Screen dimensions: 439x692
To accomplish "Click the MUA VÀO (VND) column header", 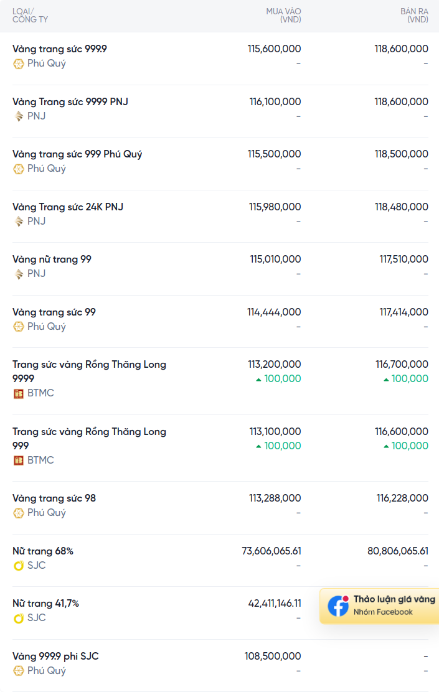I will coord(283,16).
